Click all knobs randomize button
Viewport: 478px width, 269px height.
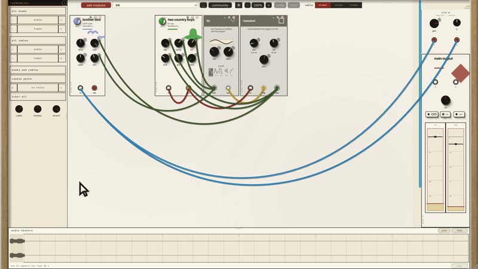(38, 11)
